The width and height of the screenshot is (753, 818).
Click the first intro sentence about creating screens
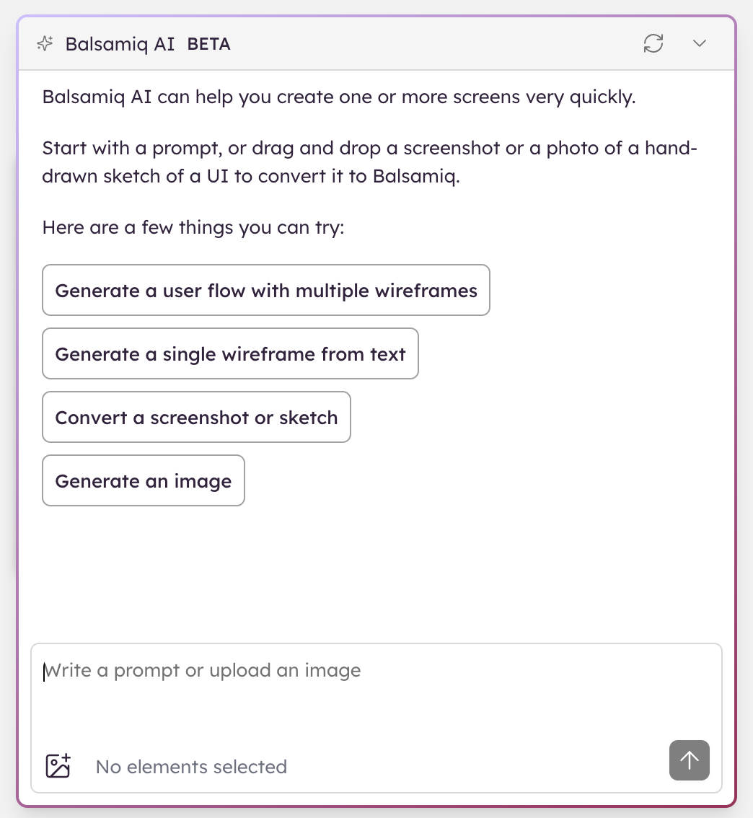[339, 97]
